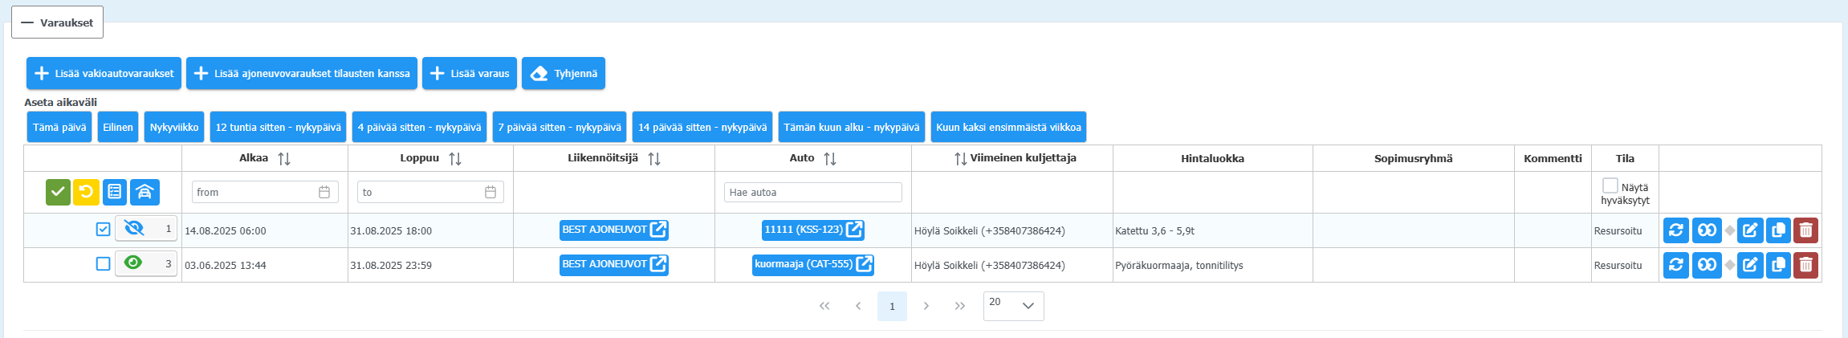Open the kuormaaja (CAT-555) vehicle link
The width and height of the screenshot is (1848, 338).
[x=812, y=264]
